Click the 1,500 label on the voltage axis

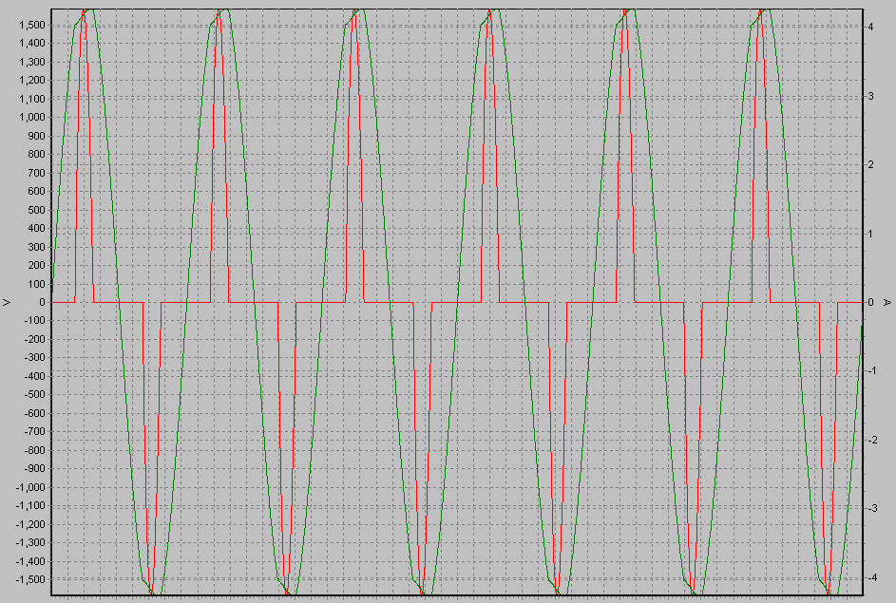click(x=31, y=25)
